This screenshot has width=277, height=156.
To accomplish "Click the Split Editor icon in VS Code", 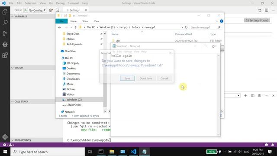I will [x=267, y=10].
